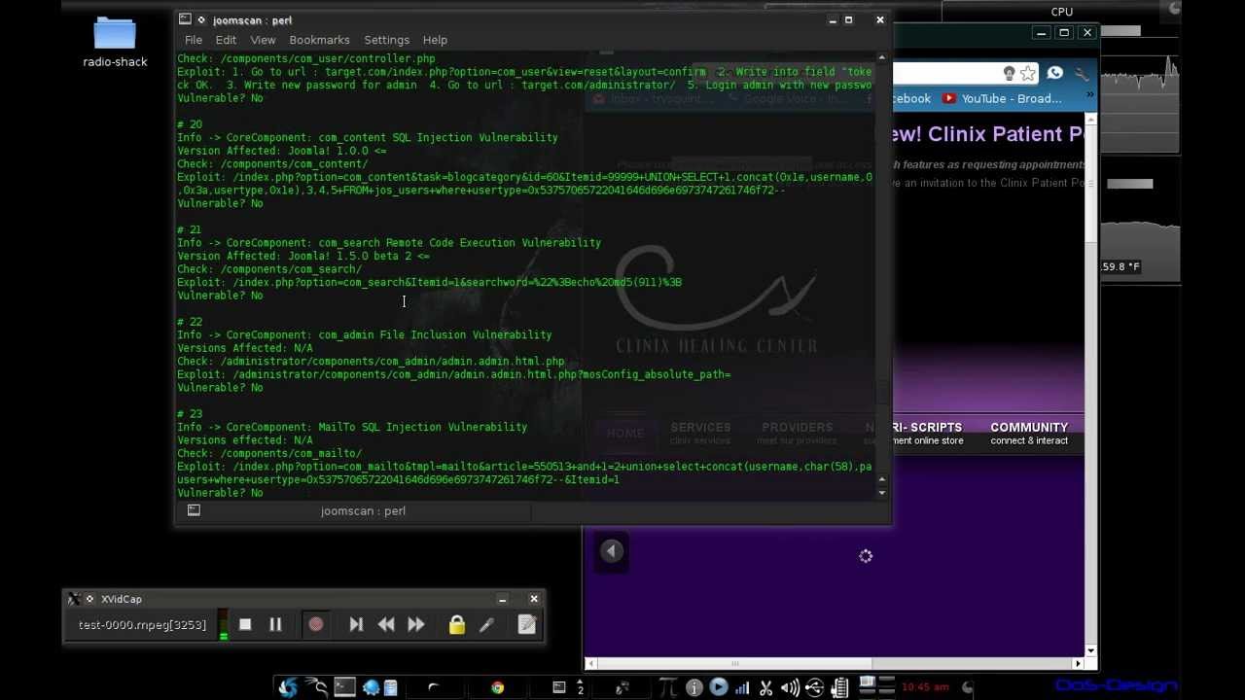Screen dimensions: 1245x700
Task: Step to next frame in XVidCap
Action: tap(356, 624)
